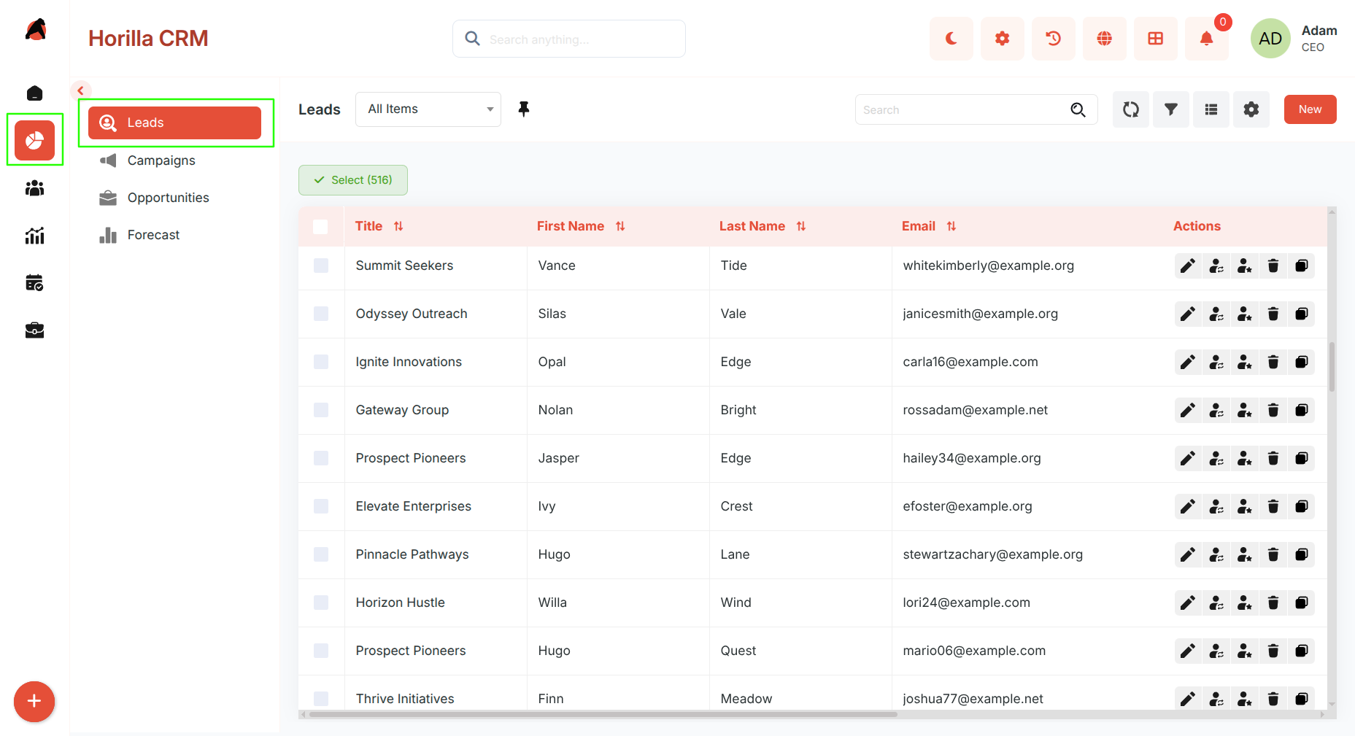Open settings gear in top header

[1002, 39]
